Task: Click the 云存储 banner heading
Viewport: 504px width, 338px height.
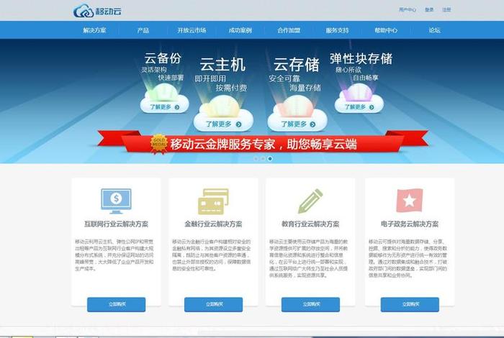Action: (297, 65)
